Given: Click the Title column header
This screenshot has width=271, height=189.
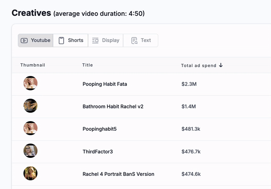Looking at the screenshot, I should coord(88,65).
